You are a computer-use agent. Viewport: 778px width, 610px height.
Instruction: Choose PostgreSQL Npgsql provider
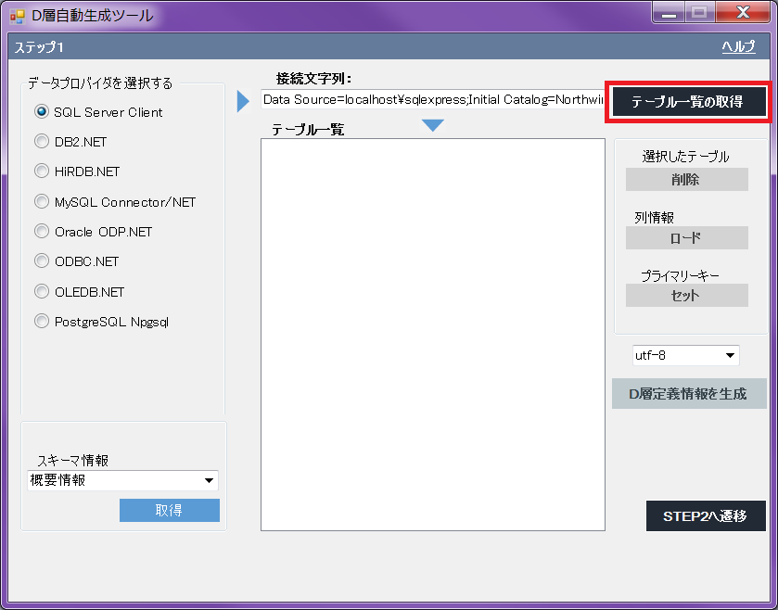[42, 322]
